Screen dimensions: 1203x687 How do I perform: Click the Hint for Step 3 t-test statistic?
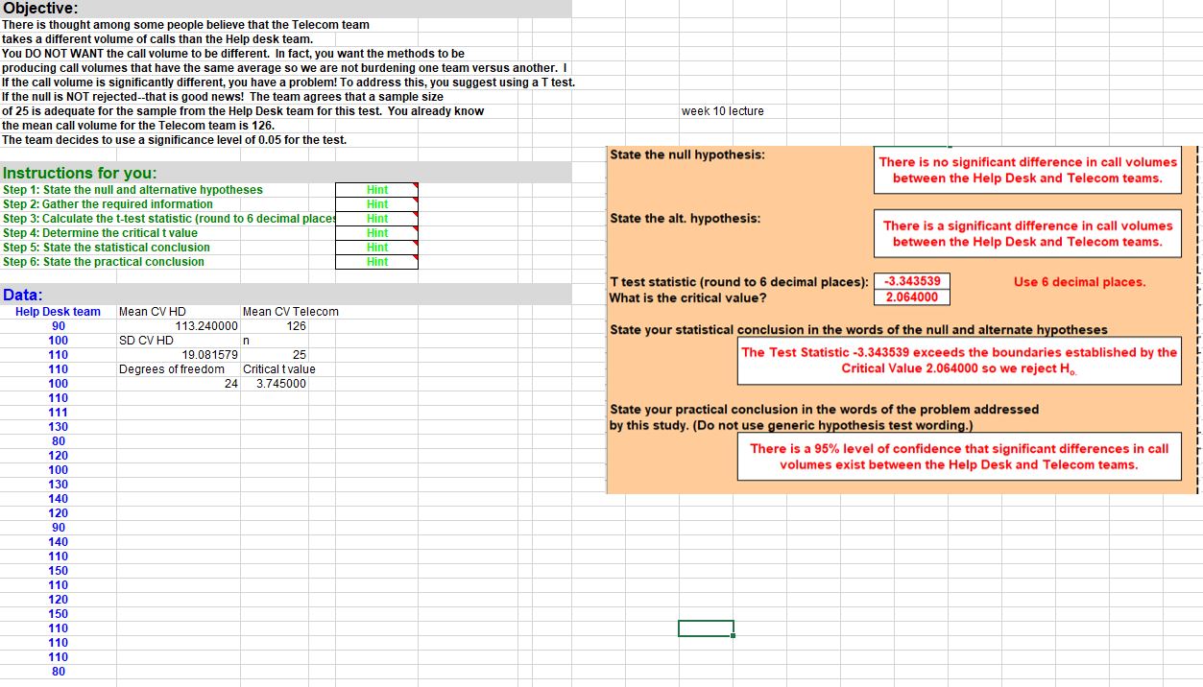pos(375,219)
